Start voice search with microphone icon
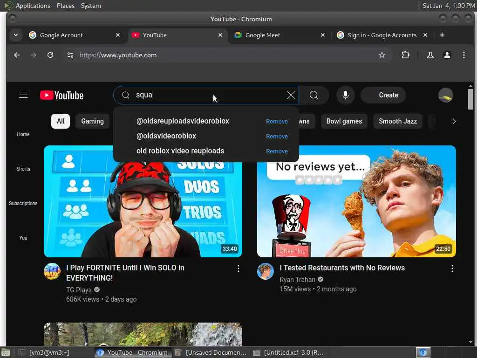This screenshot has height=358, width=477. pyautogui.click(x=345, y=95)
